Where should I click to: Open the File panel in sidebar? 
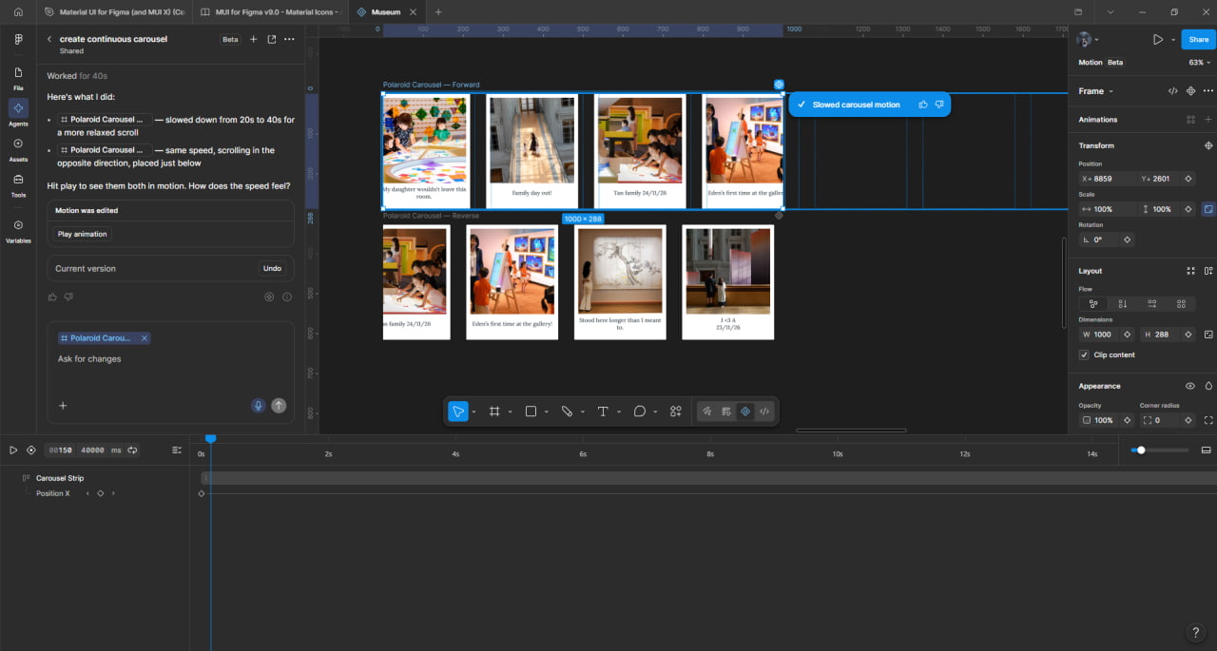(x=18, y=78)
